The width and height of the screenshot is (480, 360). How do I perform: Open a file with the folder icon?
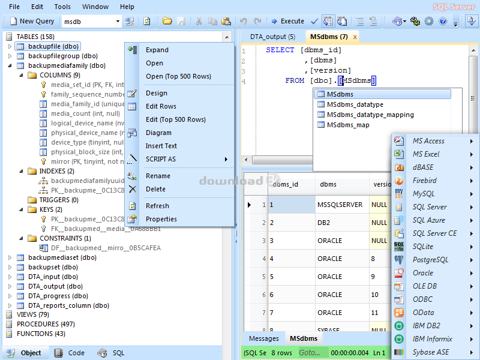(167, 21)
